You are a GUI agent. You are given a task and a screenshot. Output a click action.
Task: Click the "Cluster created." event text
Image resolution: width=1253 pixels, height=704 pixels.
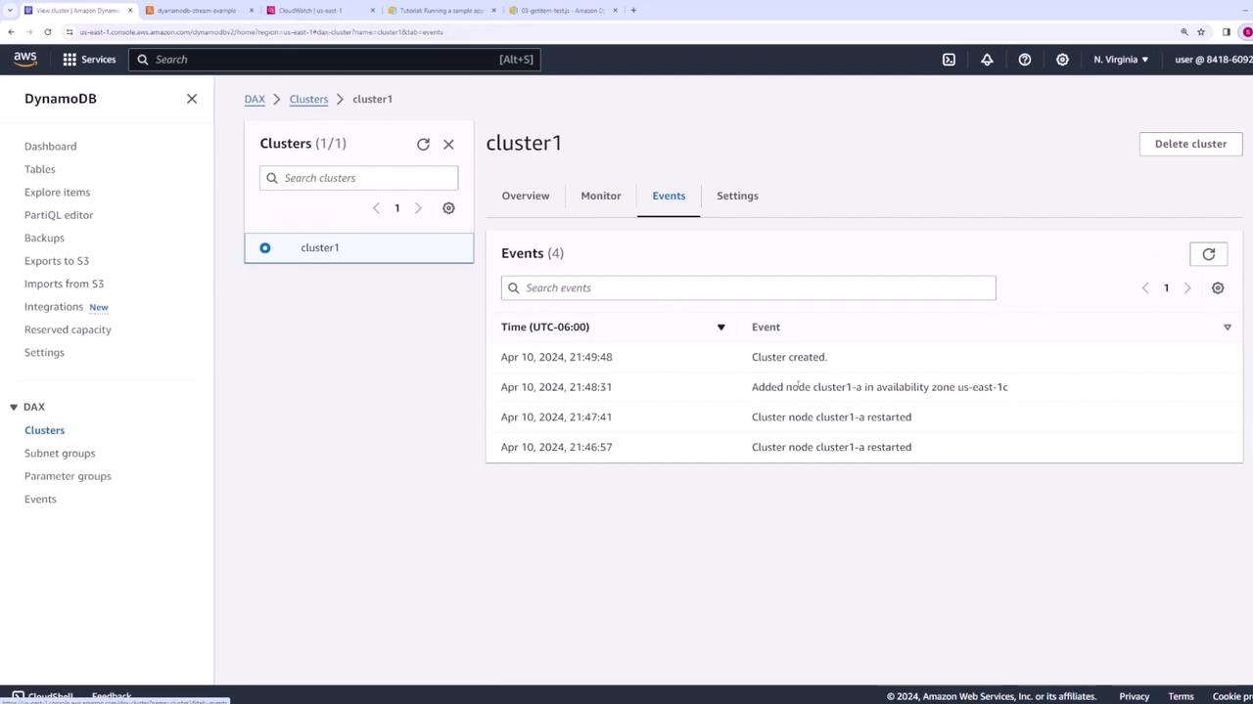pos(789,358)
